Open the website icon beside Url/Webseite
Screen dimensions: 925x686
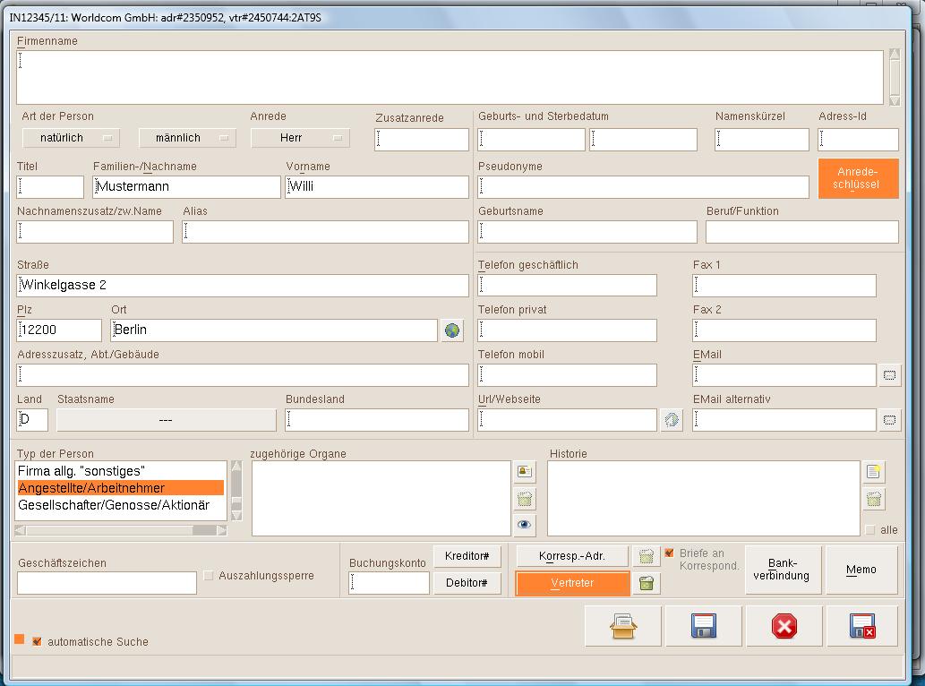coord(672,420)
